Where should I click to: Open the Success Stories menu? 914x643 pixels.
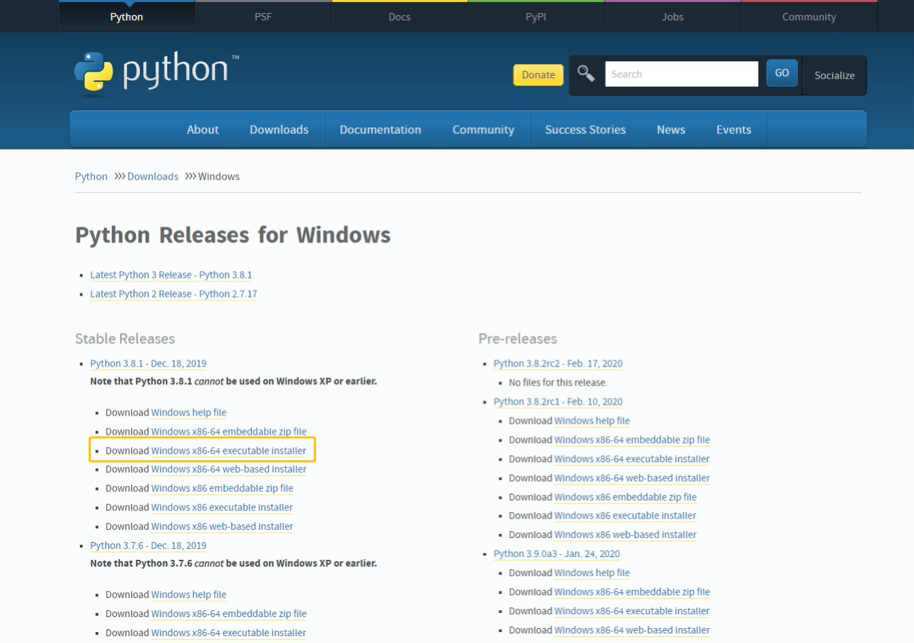[x=586, y=130]
